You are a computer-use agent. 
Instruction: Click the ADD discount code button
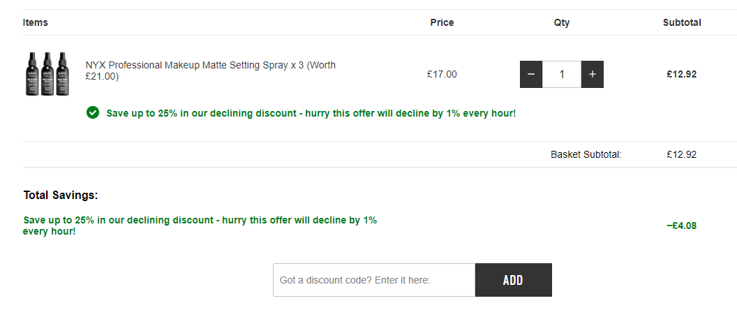click(x=513, y=280)
